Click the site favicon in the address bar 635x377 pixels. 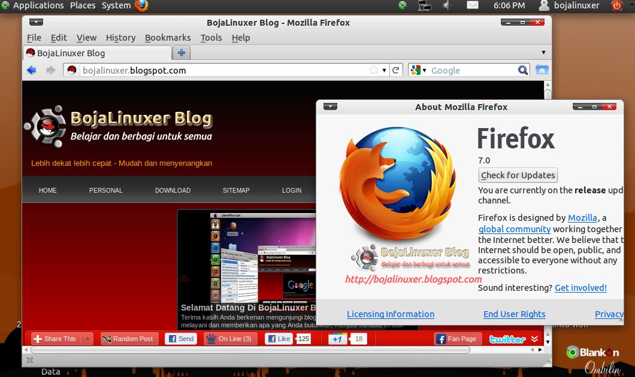coord(72,71)
